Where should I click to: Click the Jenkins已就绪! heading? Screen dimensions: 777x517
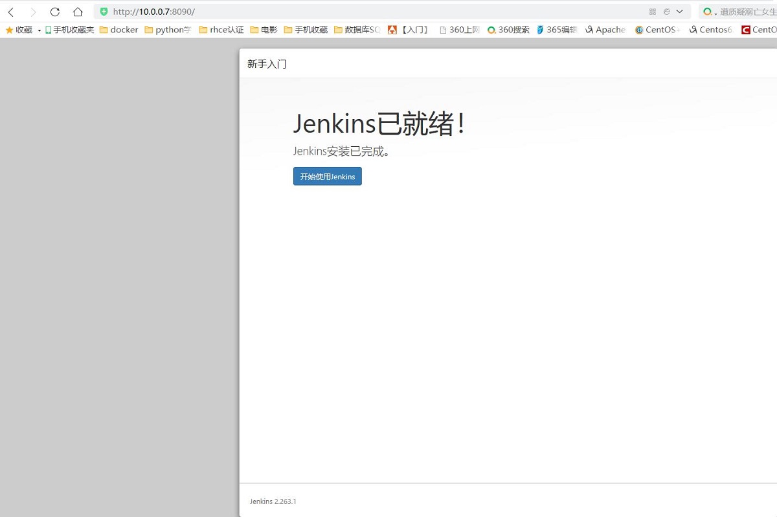(x=379, y=124)
